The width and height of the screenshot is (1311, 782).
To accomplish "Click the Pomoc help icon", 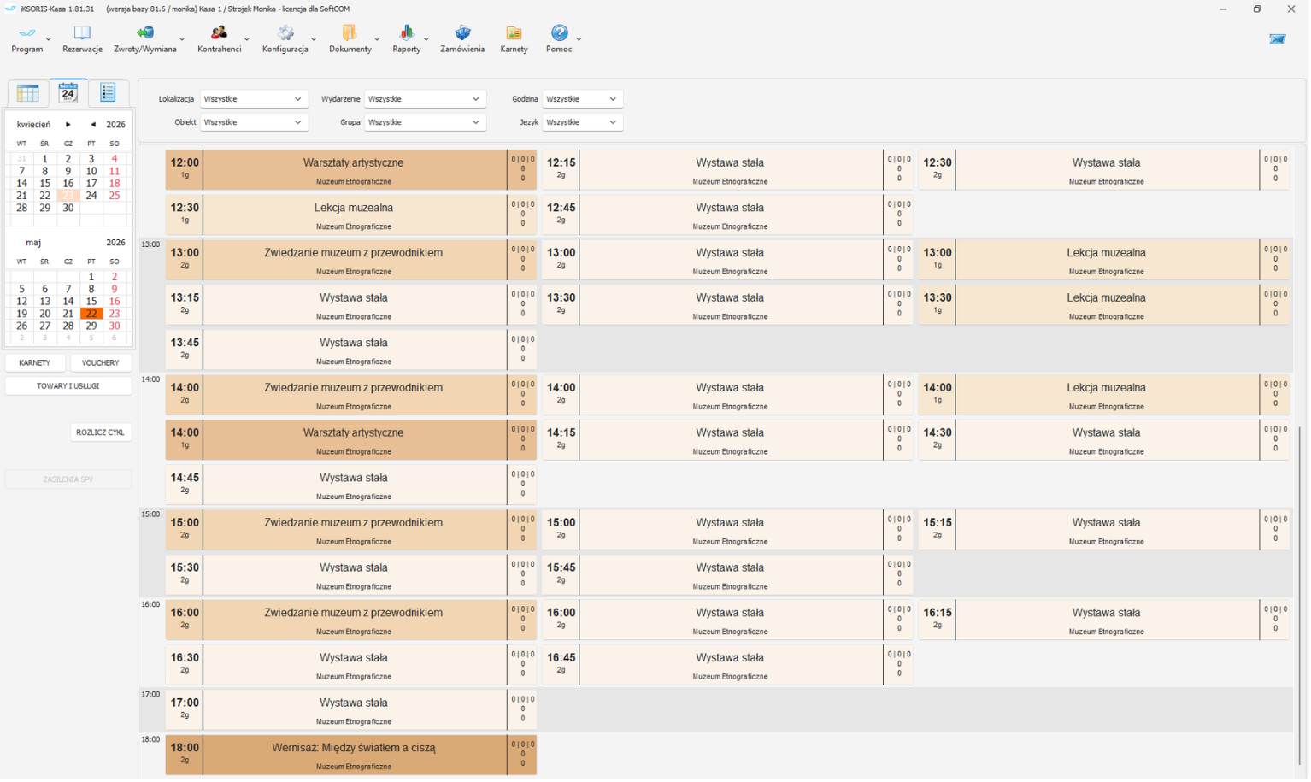I will (559, 33).
